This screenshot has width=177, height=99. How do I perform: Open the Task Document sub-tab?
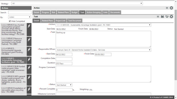click(75, 21)
